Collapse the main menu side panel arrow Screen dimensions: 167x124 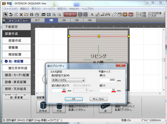4,20
